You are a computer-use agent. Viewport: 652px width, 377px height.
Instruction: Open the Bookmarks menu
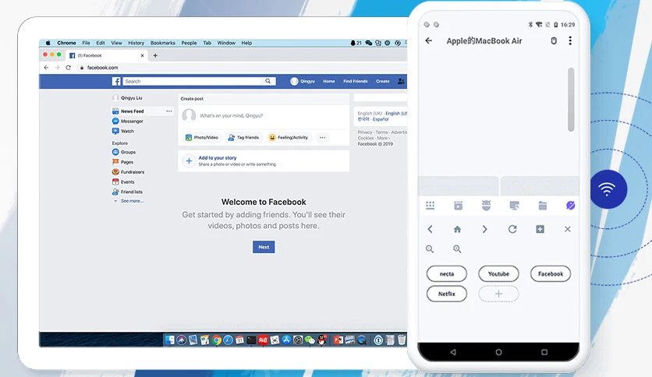(162, 43)
